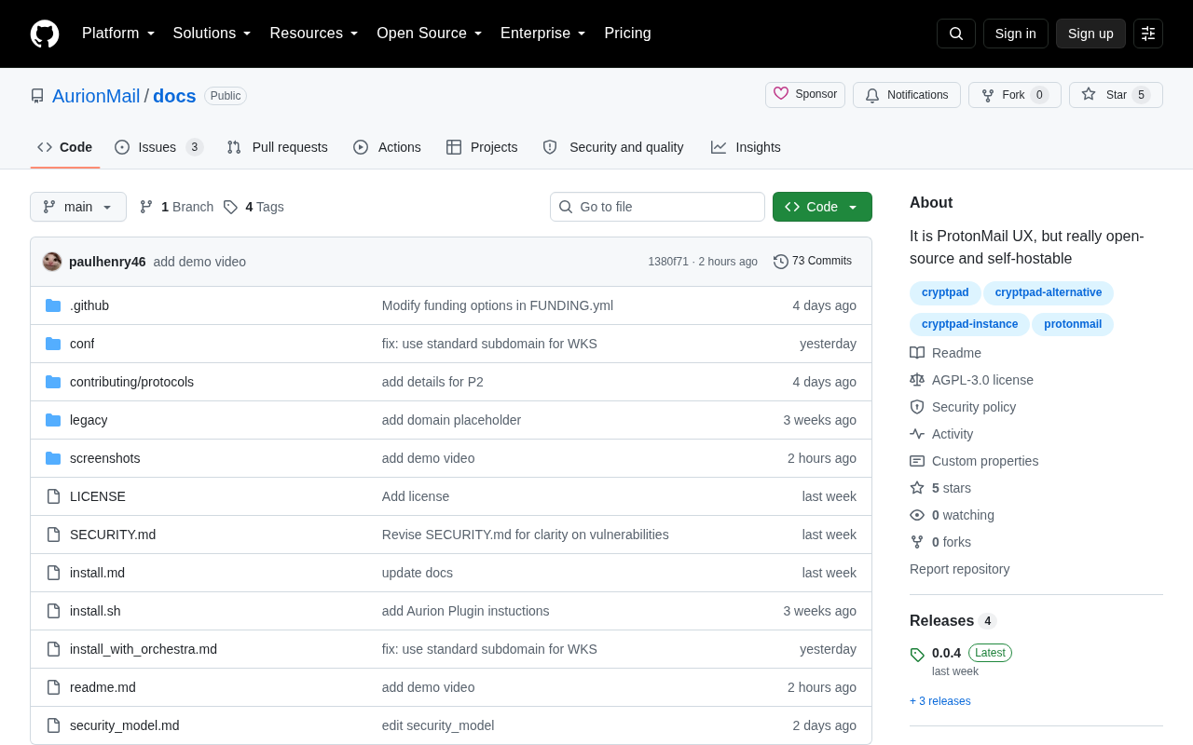1193x745 pixels.
Task: Open the + 3 releases link
Action: (x=939, y=701)
